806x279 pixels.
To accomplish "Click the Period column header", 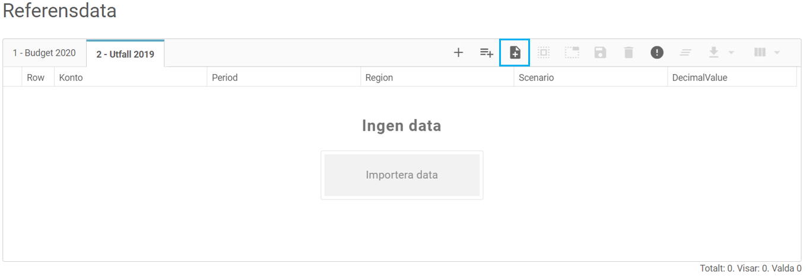I will click(x=225, y=78).
